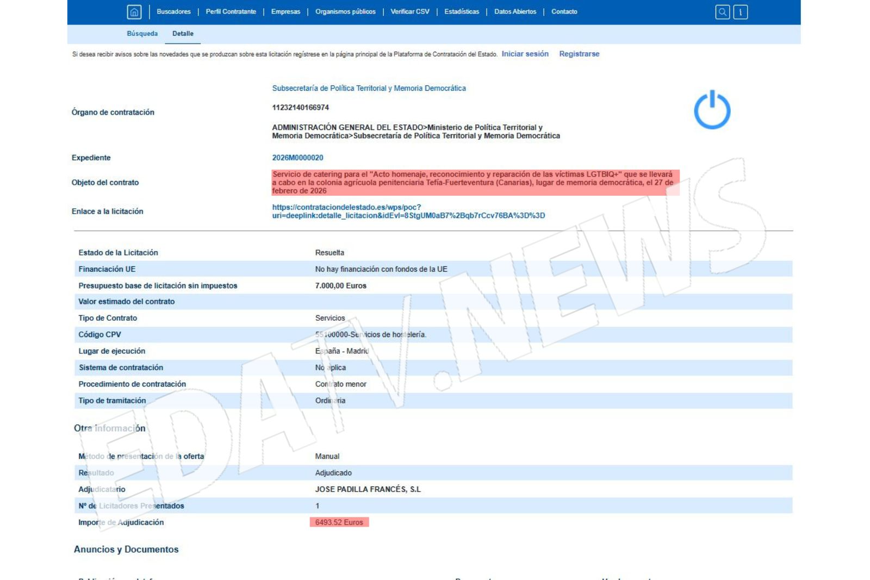Click the highlighted contract object description
The height and width of the screenshot is (580, 870).
pos(473,183)
